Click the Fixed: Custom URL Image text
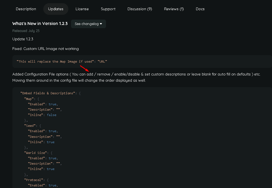 pos(45,49)
